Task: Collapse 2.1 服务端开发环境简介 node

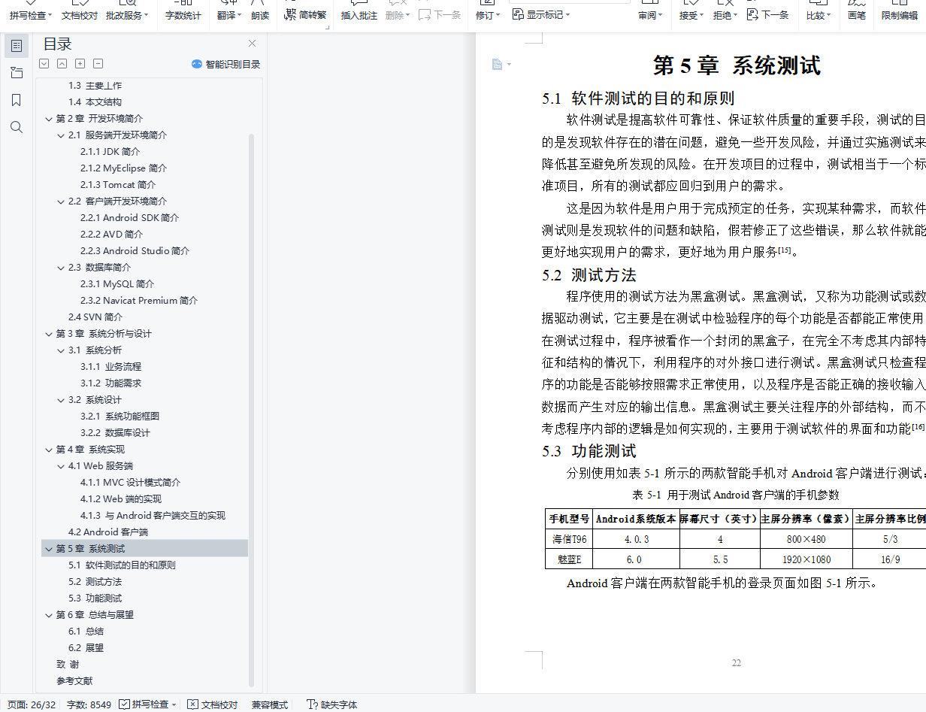Action: [x=61, y=135]
